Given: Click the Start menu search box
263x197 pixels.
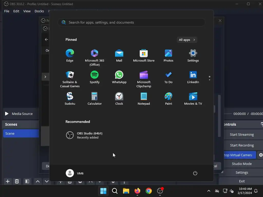Looking at the screenshot, I should (x=131, y=22).
